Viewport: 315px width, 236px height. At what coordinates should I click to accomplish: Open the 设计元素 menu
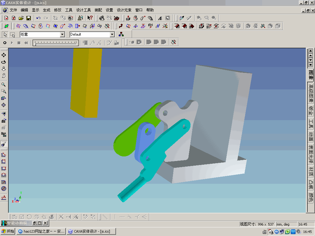coord(124,10)
